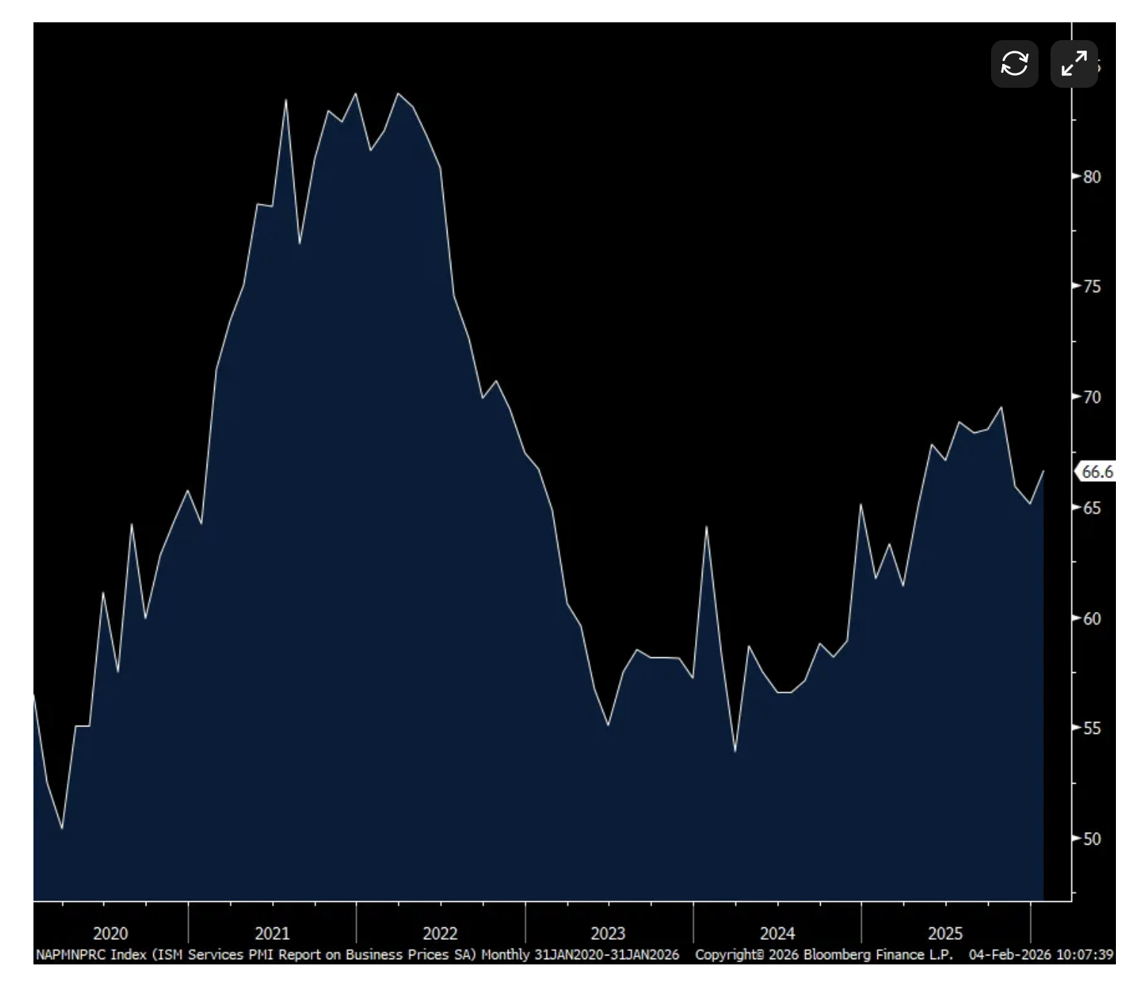Select the 2020 year label on the timeline

tap(110, 933)
